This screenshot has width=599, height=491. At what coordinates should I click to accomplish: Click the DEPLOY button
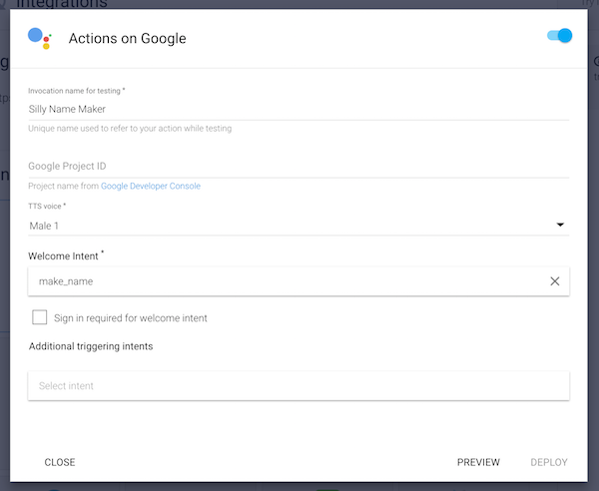(x=549, y=462)
